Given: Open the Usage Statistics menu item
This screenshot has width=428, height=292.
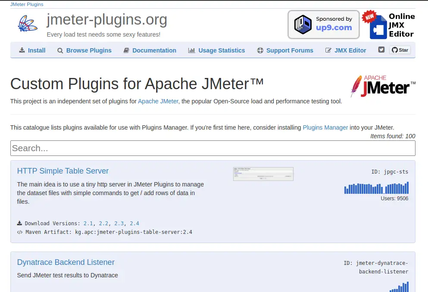Looking at the screenshot, I should click(x=222, y=50).
